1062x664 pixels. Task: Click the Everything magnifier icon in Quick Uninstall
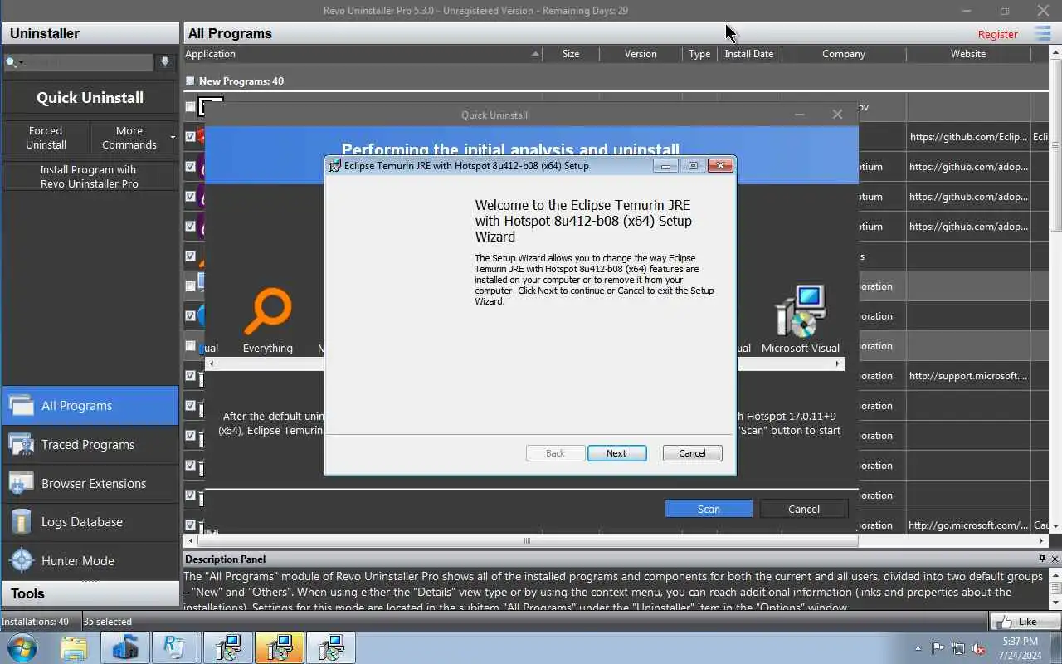click(x=268, y=311)
